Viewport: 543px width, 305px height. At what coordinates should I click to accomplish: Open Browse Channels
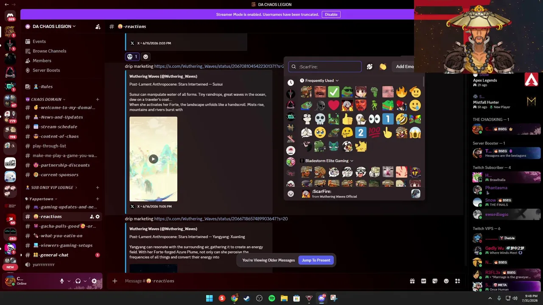click(x=63, y=51)
